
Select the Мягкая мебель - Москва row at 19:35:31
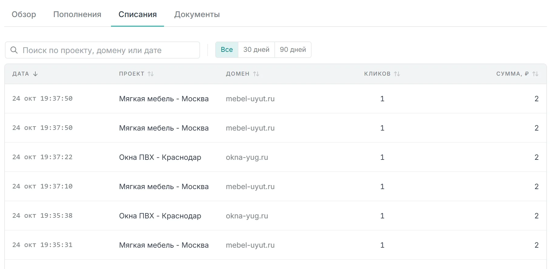click(275, 245)
